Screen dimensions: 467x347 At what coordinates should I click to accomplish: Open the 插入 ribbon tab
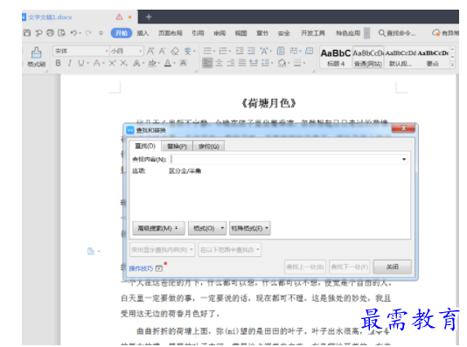pos(143,33)
